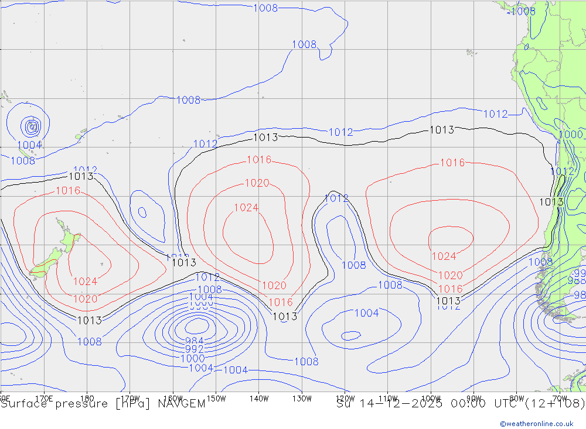
Task: Select the 70W longitude label
Action: 560,399
